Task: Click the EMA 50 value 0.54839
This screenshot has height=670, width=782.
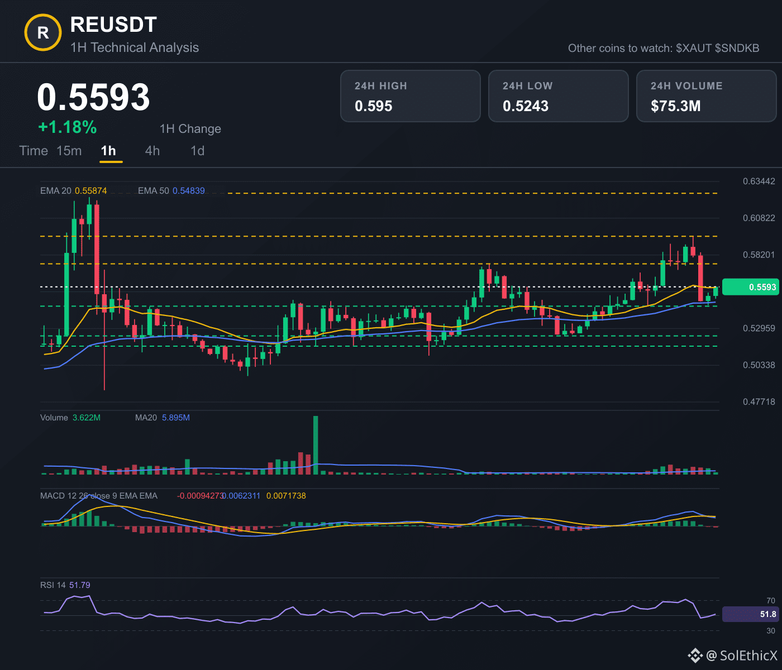Action: point(189,191)
